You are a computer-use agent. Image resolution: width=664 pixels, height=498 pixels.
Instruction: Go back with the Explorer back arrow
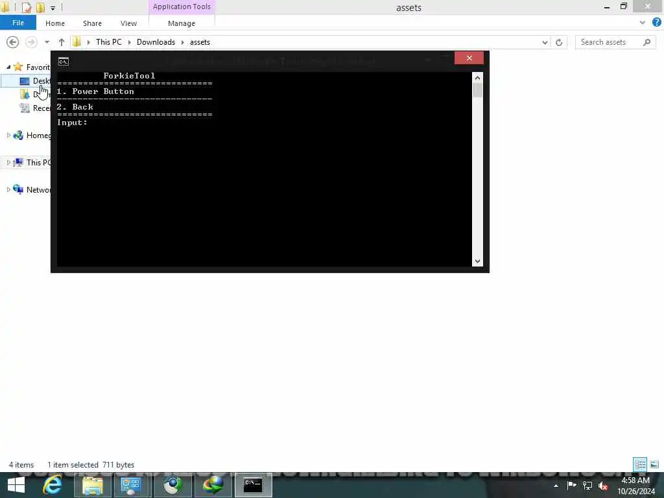[13, 42]
